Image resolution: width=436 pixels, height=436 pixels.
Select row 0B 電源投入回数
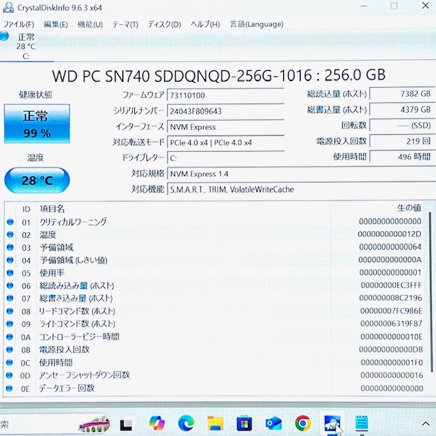pos(214,349)
